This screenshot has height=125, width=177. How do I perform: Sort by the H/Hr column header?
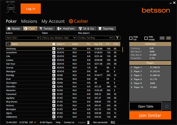(116, 44)
